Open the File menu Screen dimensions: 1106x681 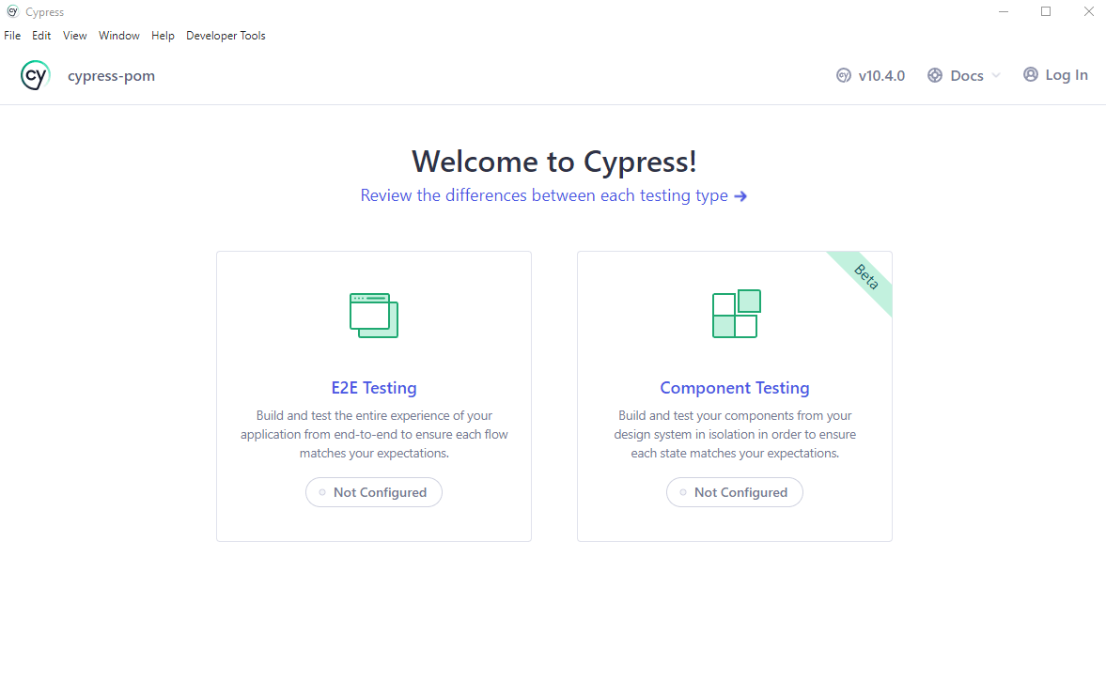pyautogui.click(x=12, y=36)
